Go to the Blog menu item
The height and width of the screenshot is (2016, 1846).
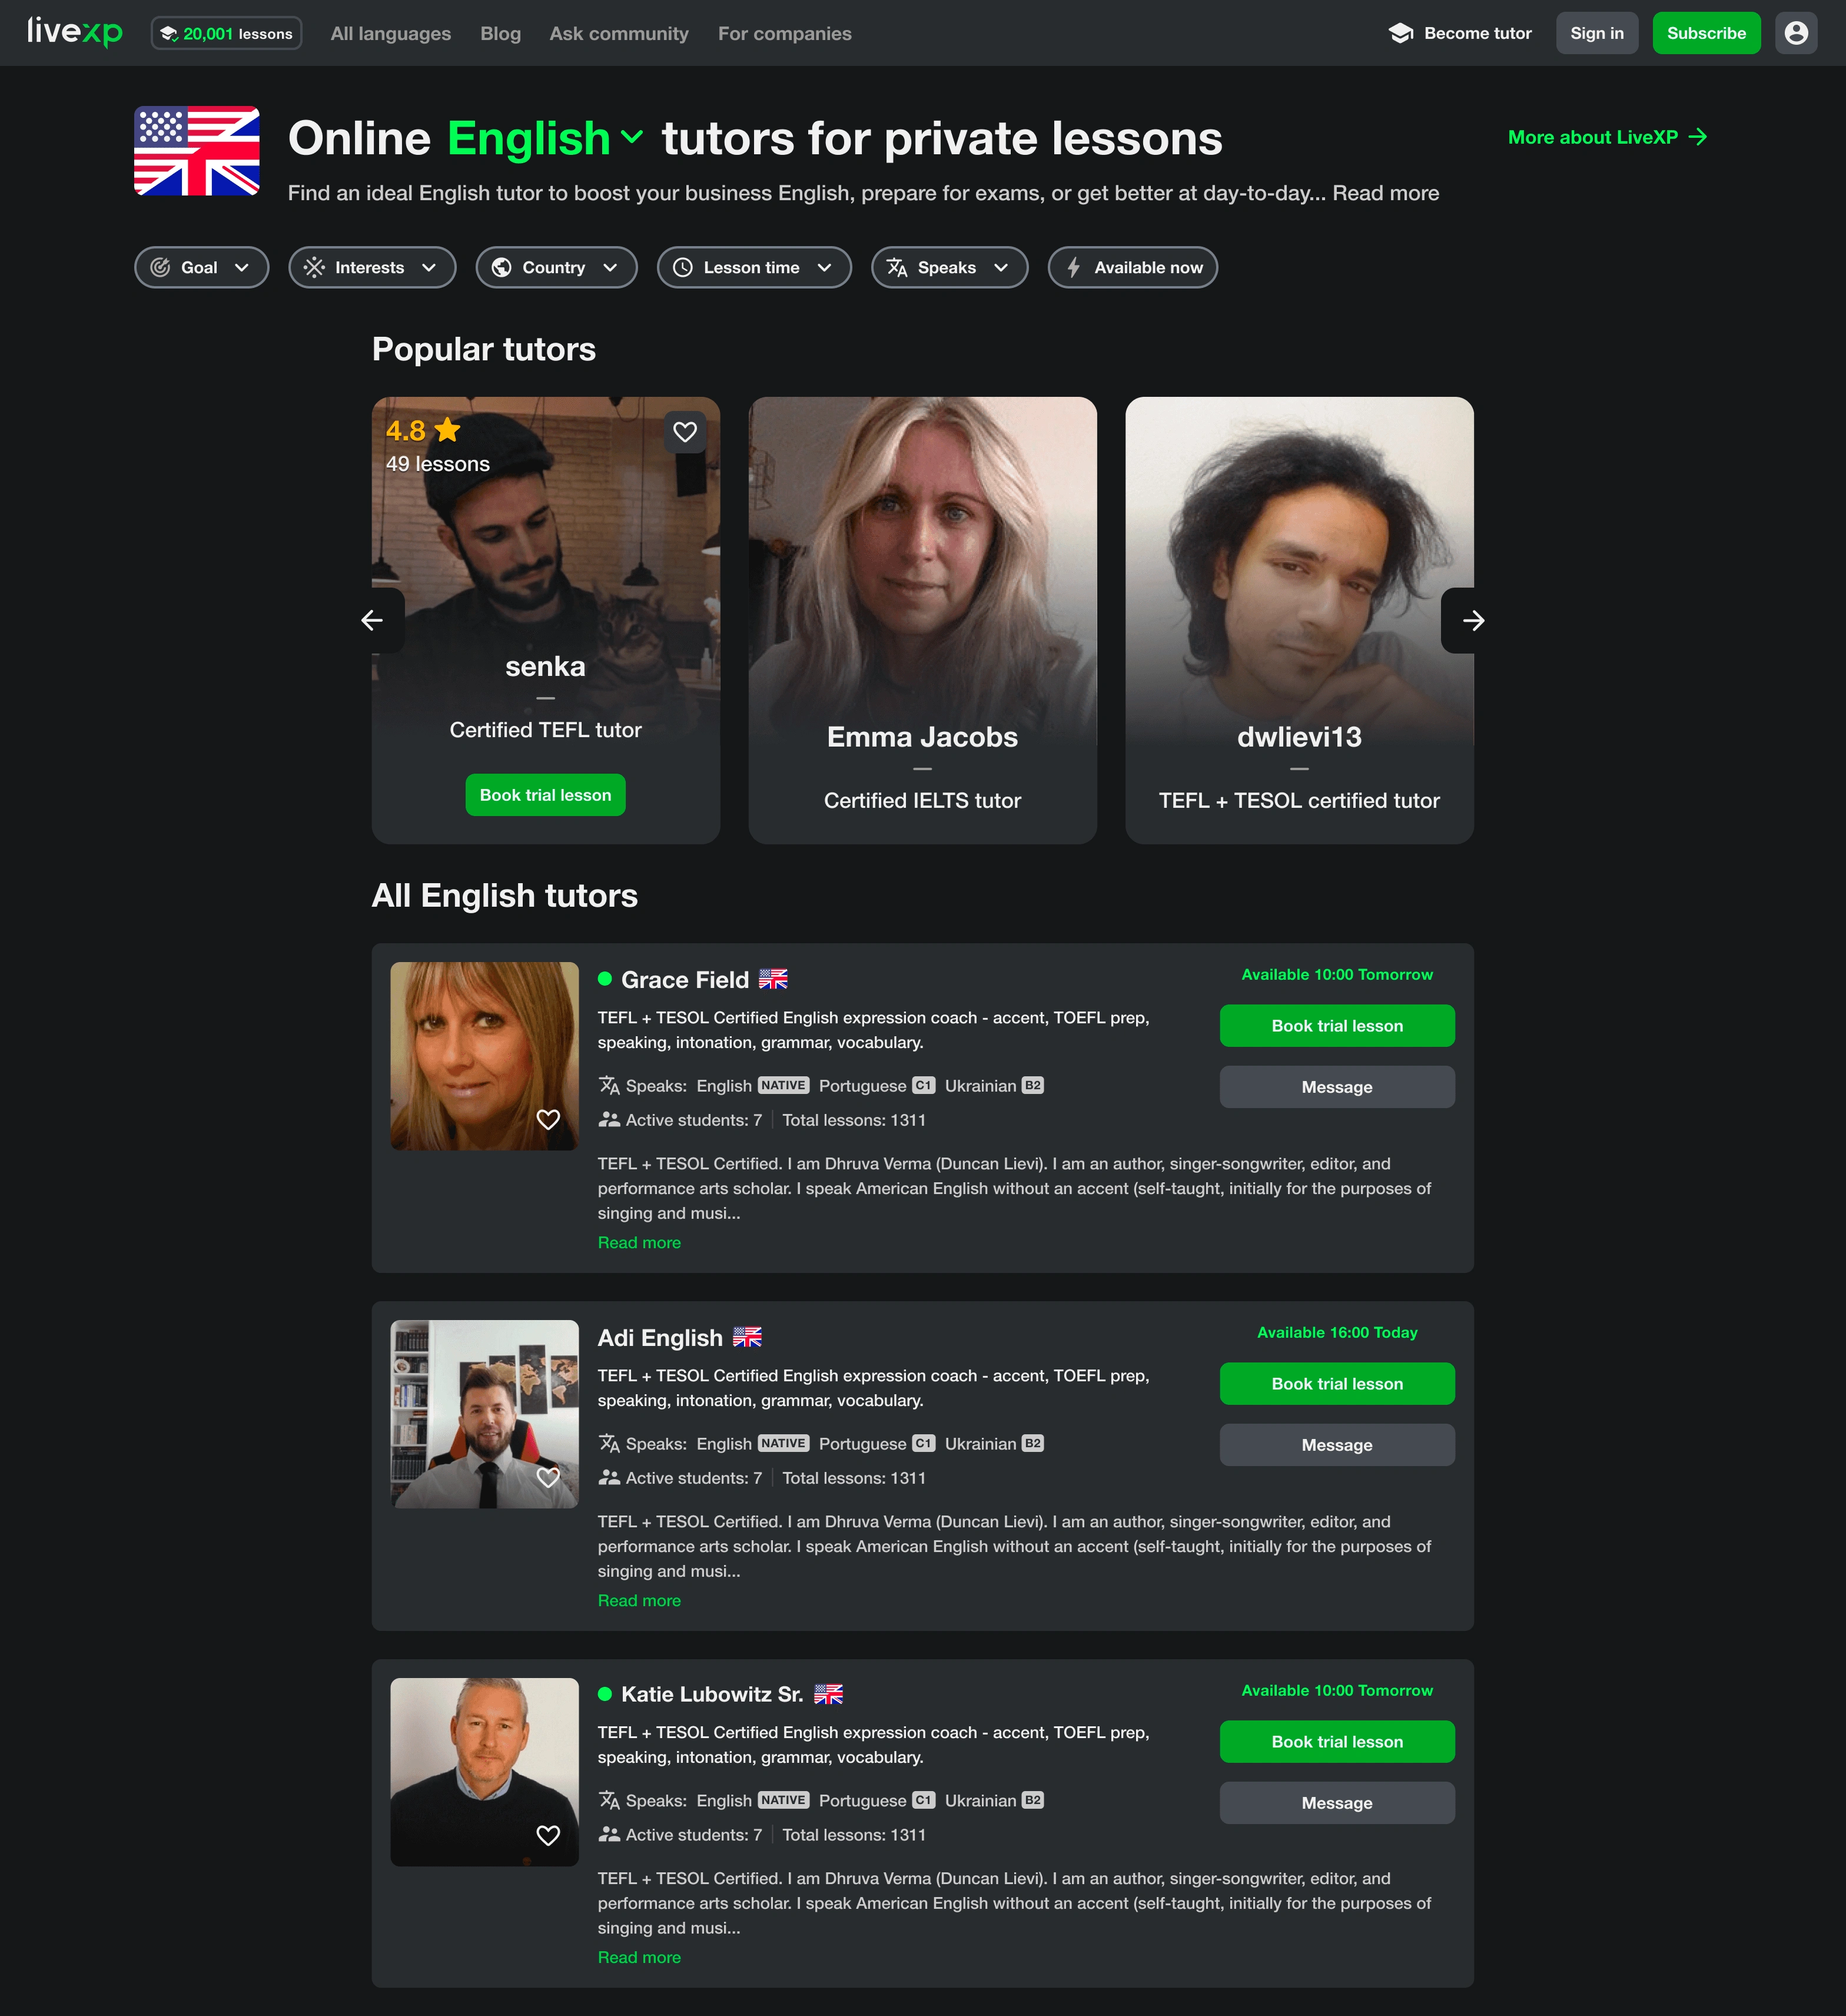[x=500, y=33]
